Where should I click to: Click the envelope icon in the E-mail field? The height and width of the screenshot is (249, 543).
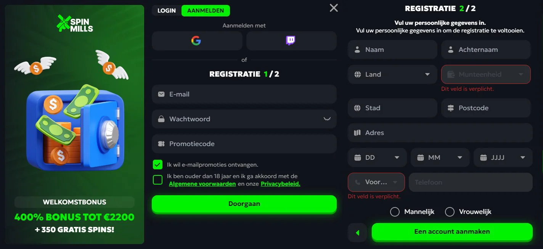point(161,94)
